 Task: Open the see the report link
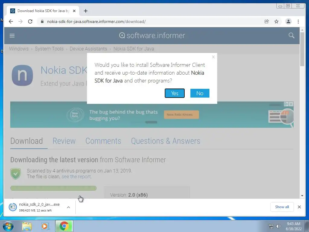point(76,176)
